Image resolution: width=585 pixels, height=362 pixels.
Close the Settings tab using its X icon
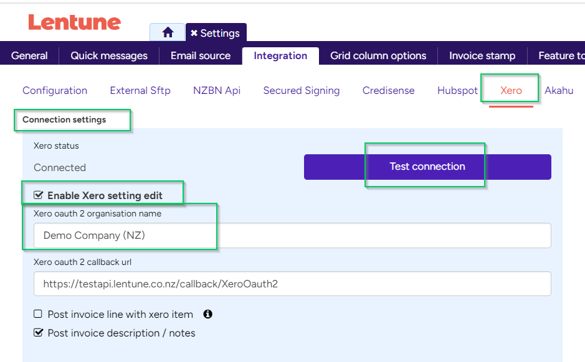pyautogui.click(x=195, y=32)
